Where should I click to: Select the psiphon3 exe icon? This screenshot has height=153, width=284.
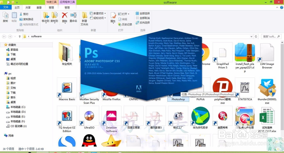(223, 91)
